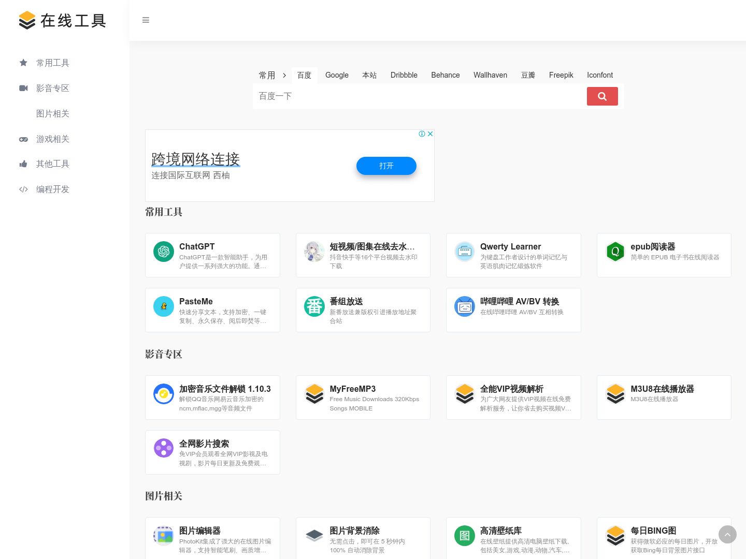Click the 在线工具 site logo

pos(62,20)
